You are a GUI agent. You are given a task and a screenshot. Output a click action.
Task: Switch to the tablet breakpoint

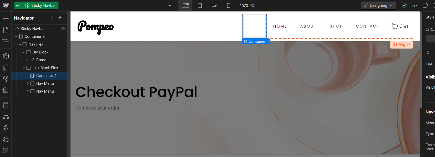[200, 5]
